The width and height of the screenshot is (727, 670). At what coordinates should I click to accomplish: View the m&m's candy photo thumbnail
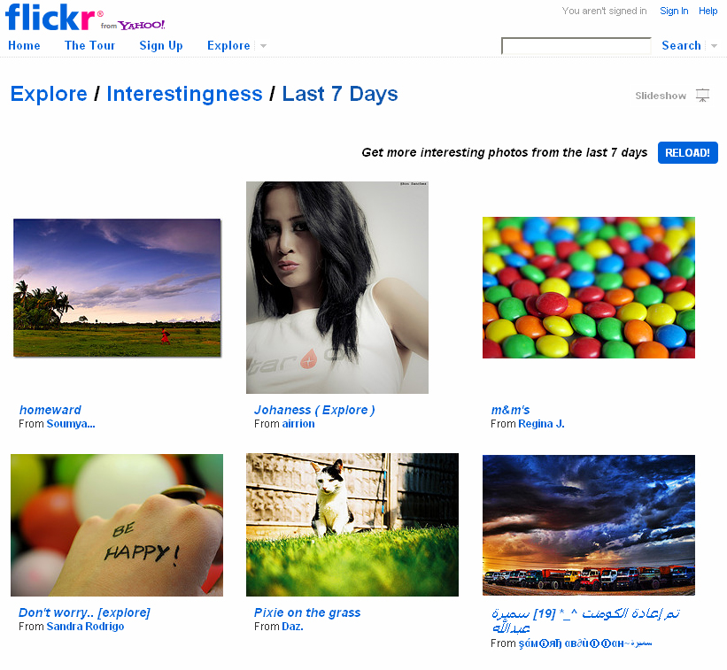tap(588, 288)
